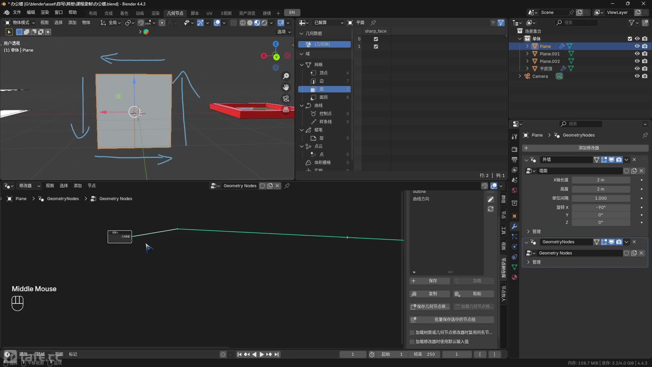
Task: Switch to the 布局 workspace tab
Action: 93,13
